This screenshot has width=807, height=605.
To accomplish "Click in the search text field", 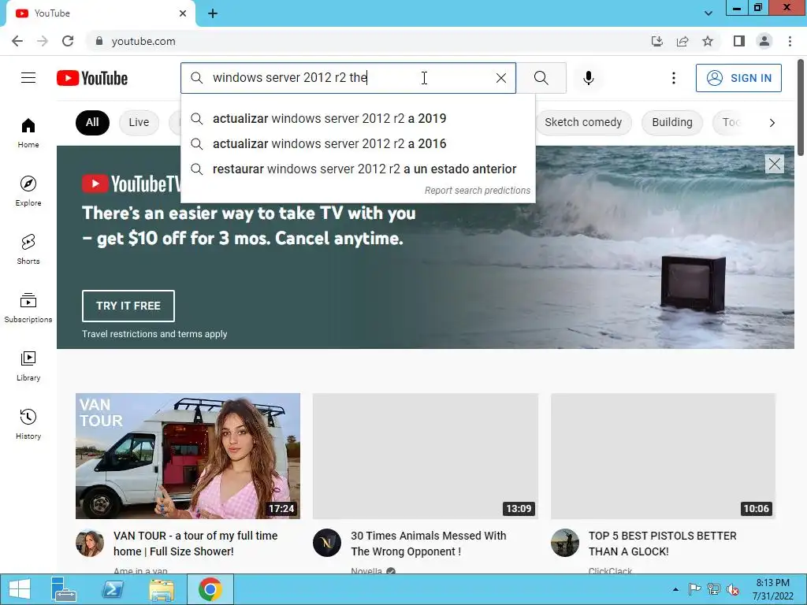I will pyautogui.click(x=350, y=78).
